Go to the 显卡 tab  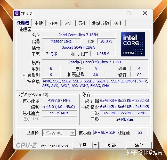[x=83, y=23]
